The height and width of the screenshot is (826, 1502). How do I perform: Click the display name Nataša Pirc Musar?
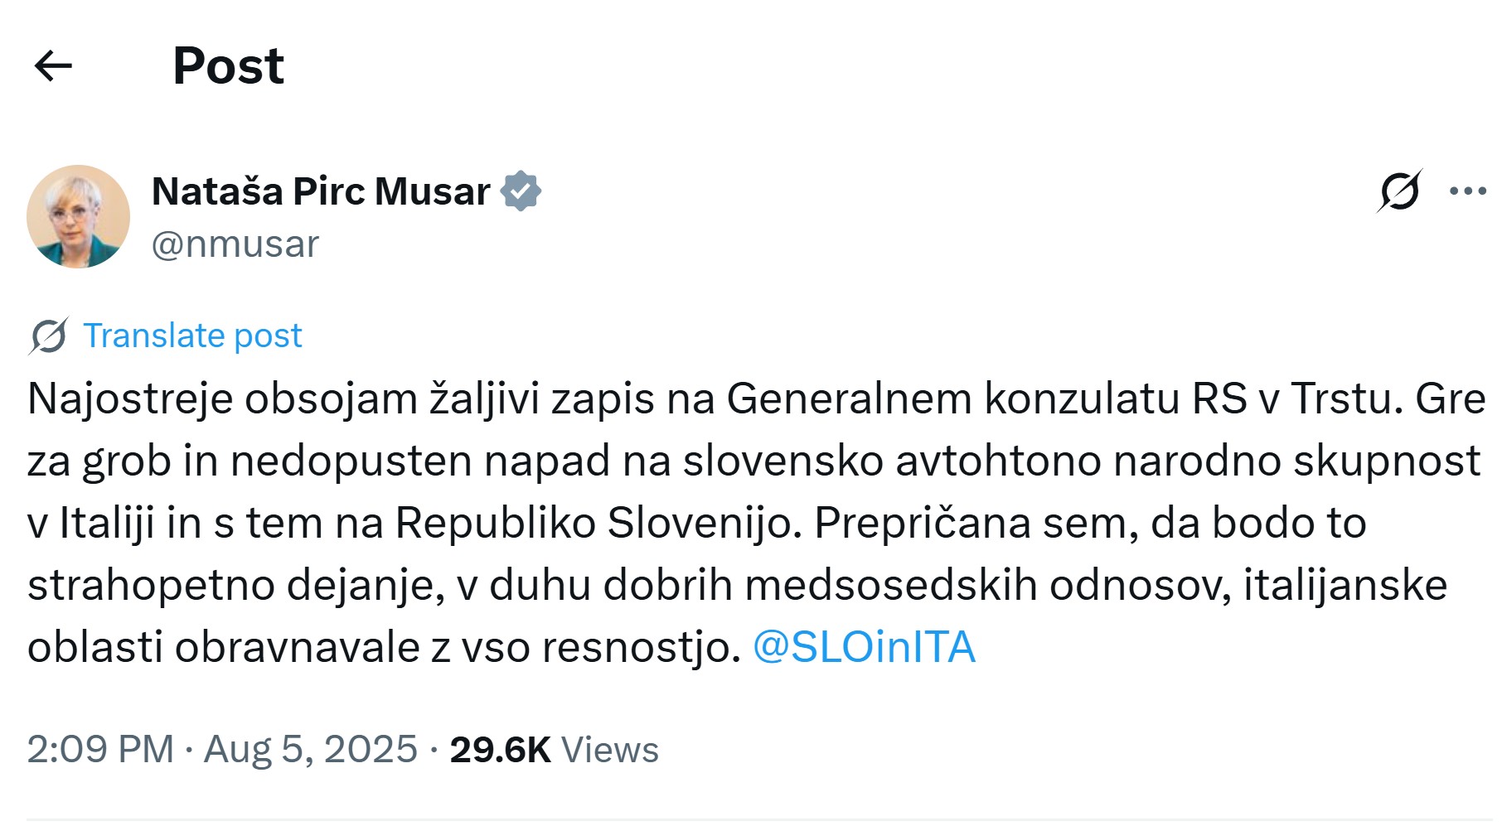[x=321, y=191]
